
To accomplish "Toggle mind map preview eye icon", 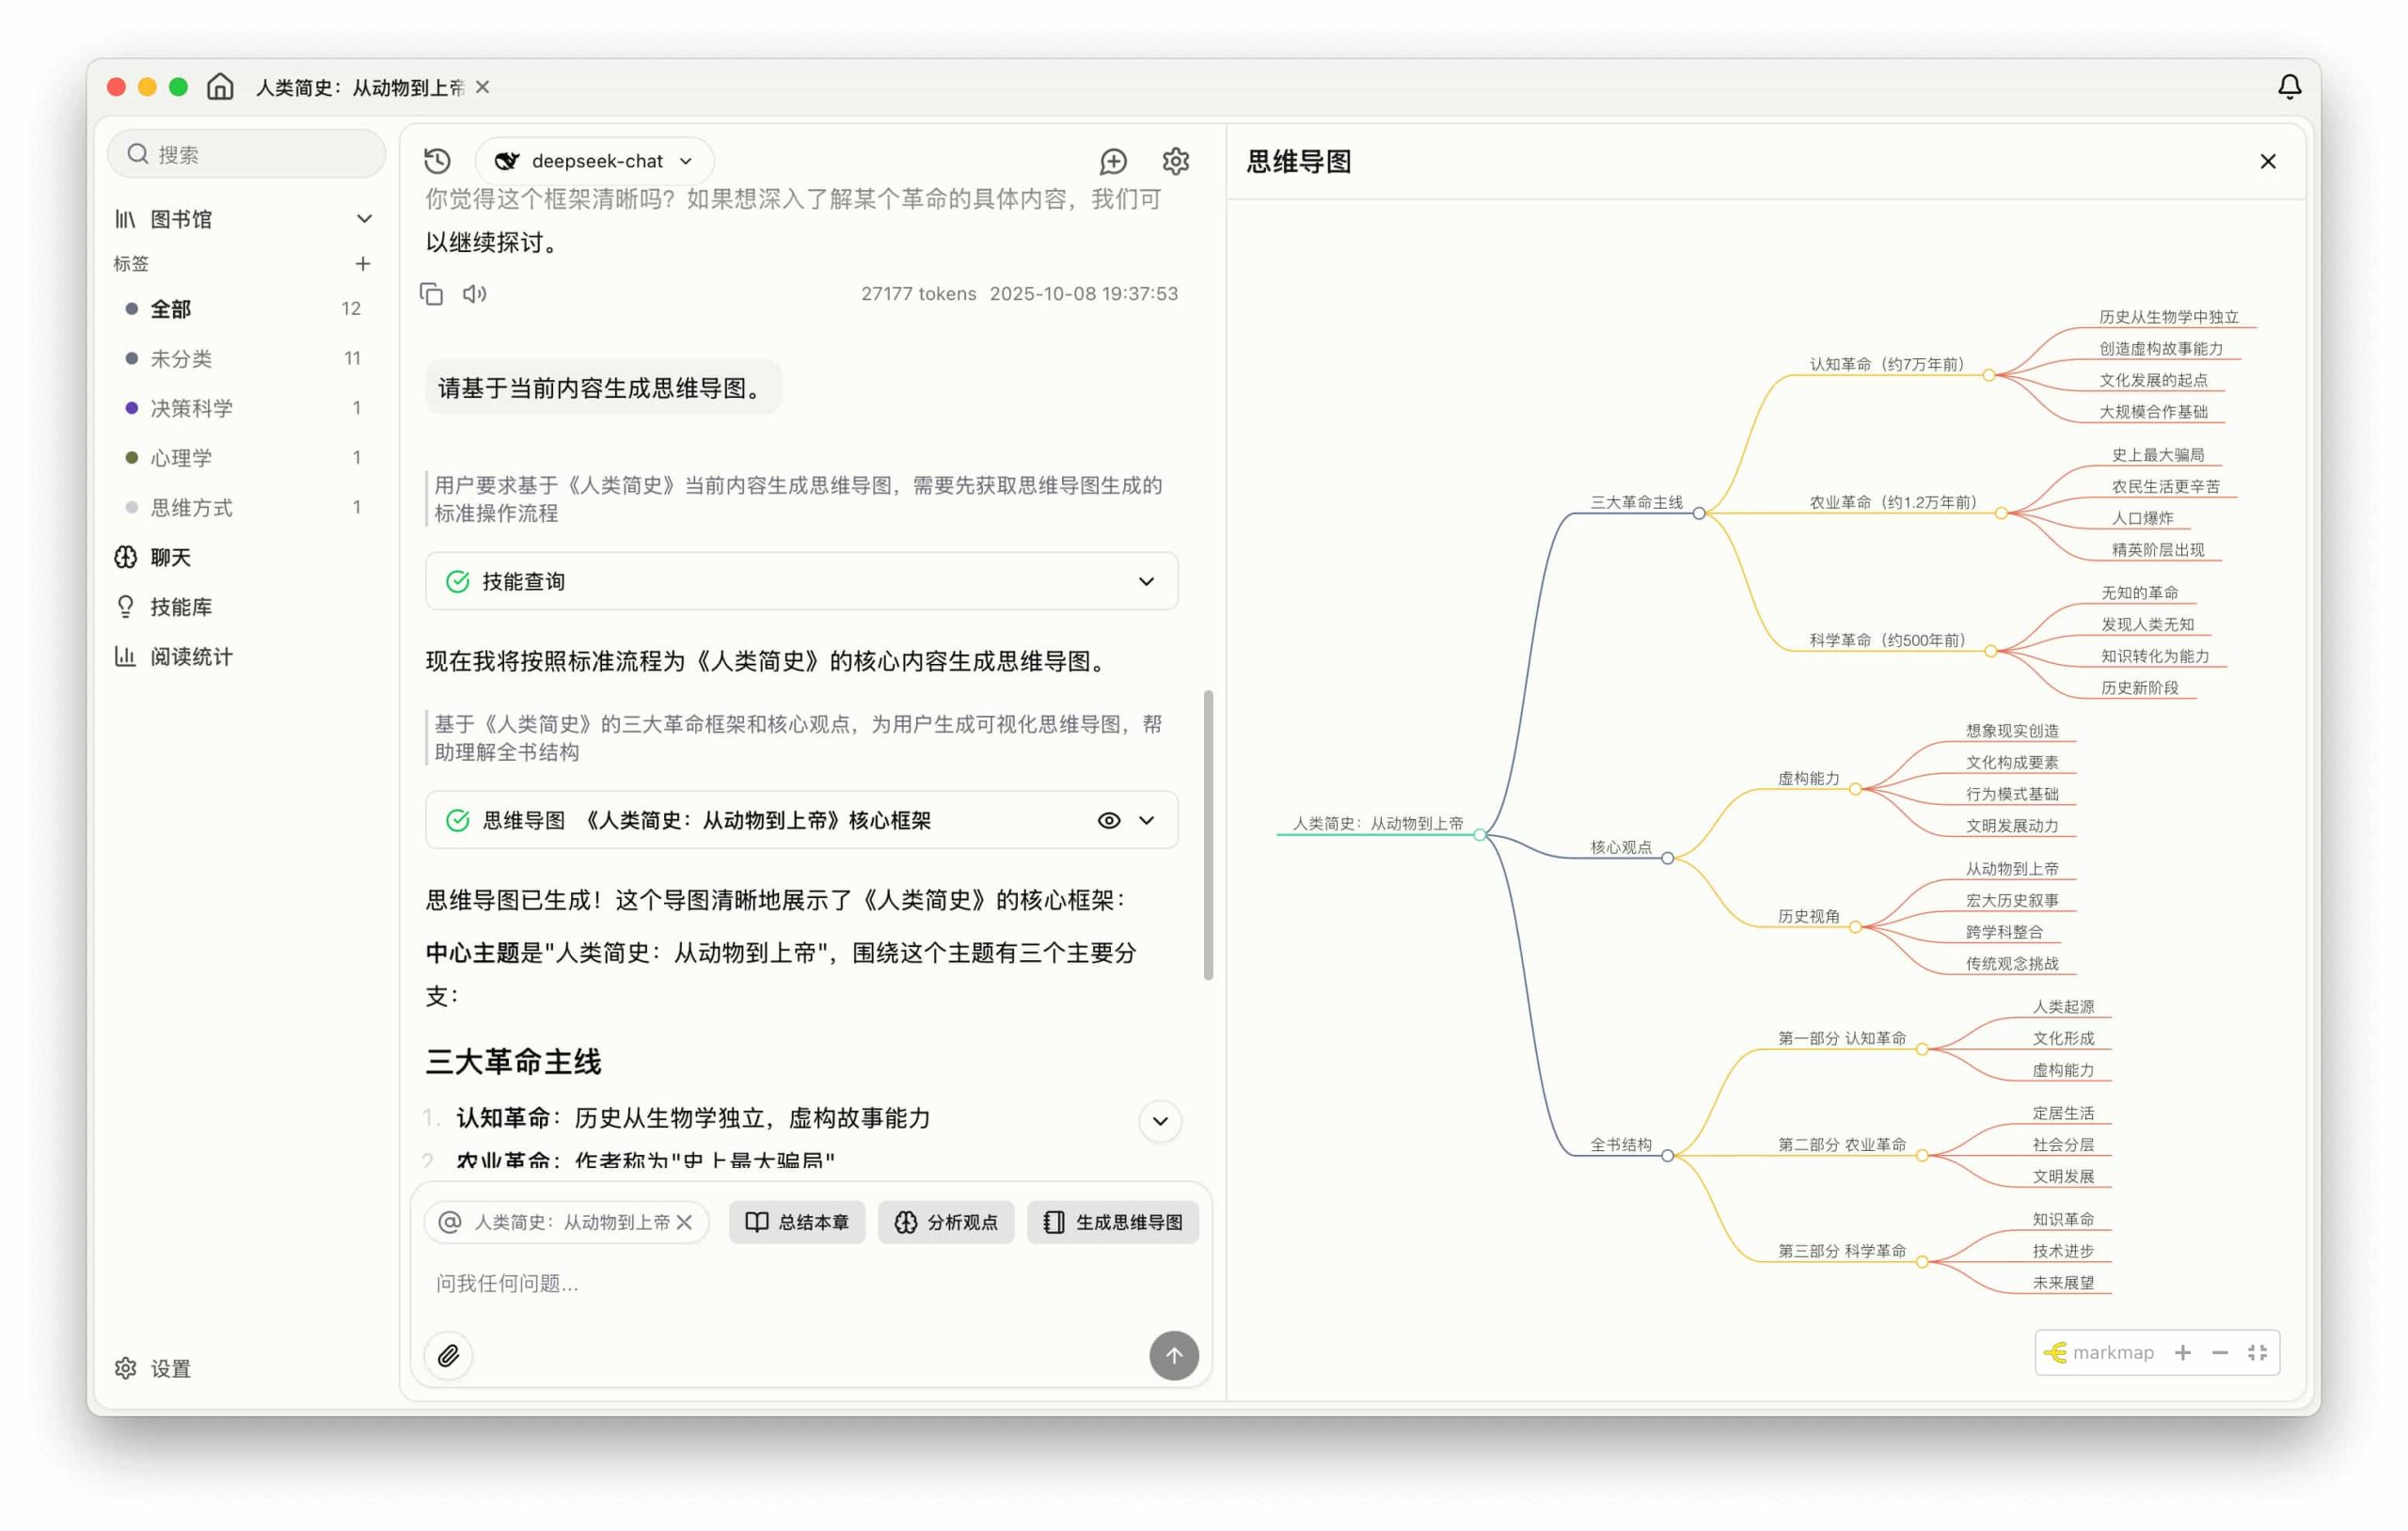I will click(1108, 821).
